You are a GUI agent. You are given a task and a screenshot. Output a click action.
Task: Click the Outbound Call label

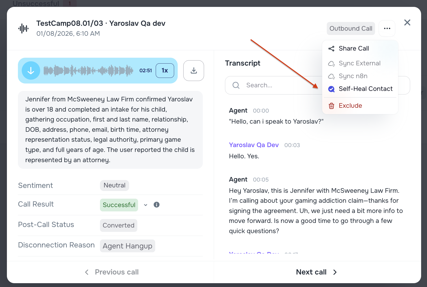pos(351,28)
